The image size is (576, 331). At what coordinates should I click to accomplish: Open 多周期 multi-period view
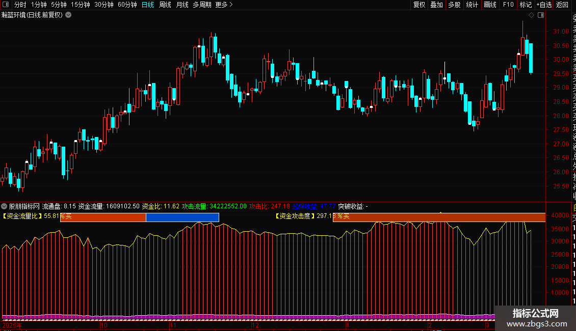(202, 5)
